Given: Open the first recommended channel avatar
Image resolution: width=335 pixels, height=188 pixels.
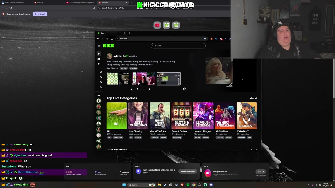Looking at the screenshot, I should [99, 101].
